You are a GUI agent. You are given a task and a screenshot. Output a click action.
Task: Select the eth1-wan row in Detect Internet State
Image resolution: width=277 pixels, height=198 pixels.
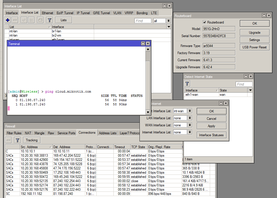point(218,95)
